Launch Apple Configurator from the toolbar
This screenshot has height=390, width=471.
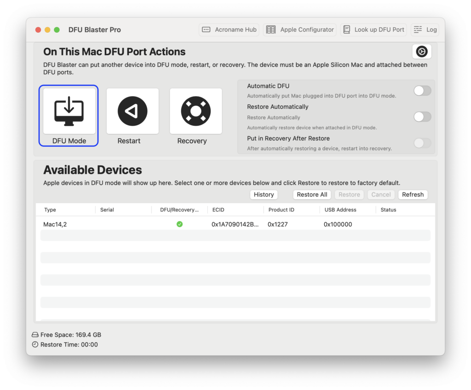click(x=300, y=29)
